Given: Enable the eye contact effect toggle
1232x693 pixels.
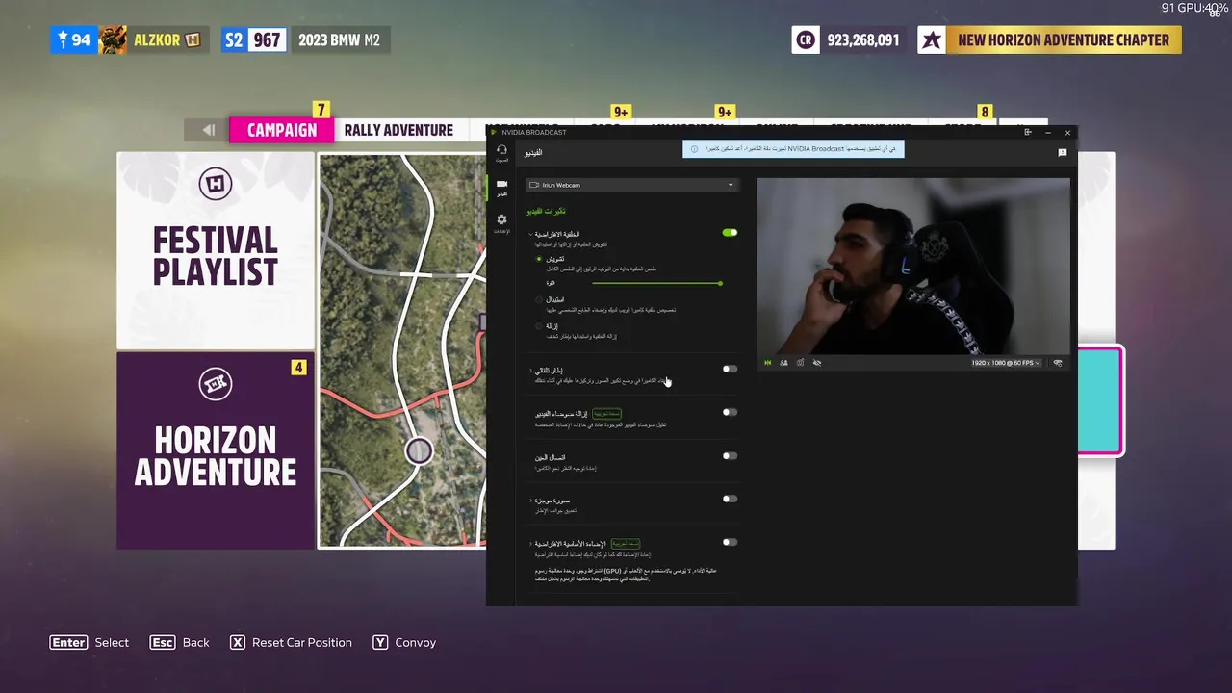Looking at the screenshot, I should (730, 456).
